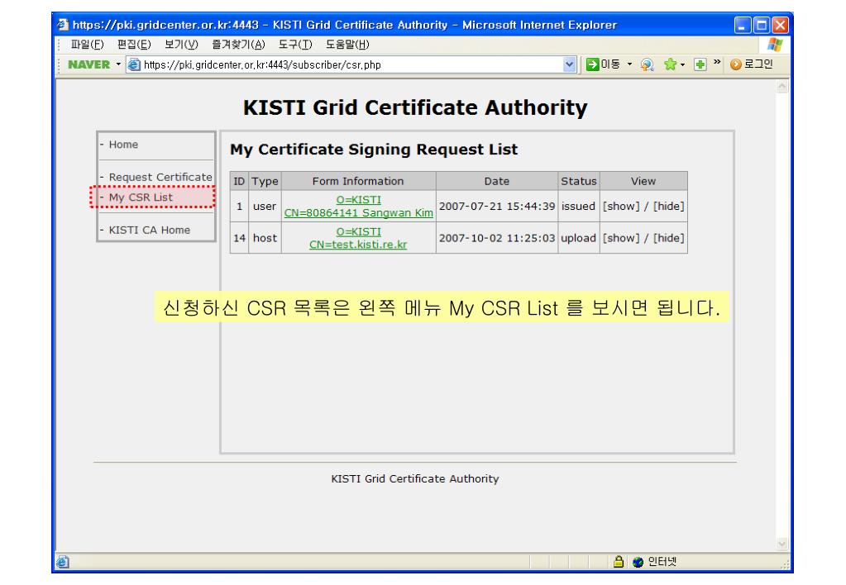Open the dropdown arrow next to 이동

click(x=629, y=64)
